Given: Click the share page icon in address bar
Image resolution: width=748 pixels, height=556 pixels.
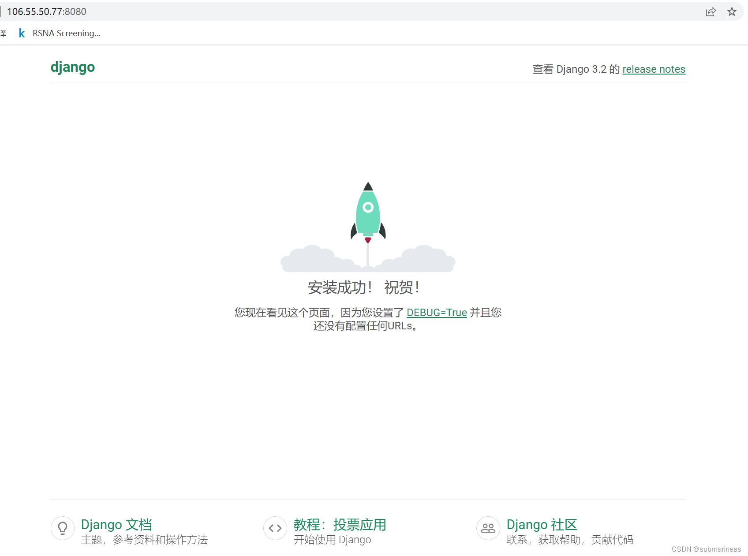Looking at the screenshot, I should tap(711, 12).
